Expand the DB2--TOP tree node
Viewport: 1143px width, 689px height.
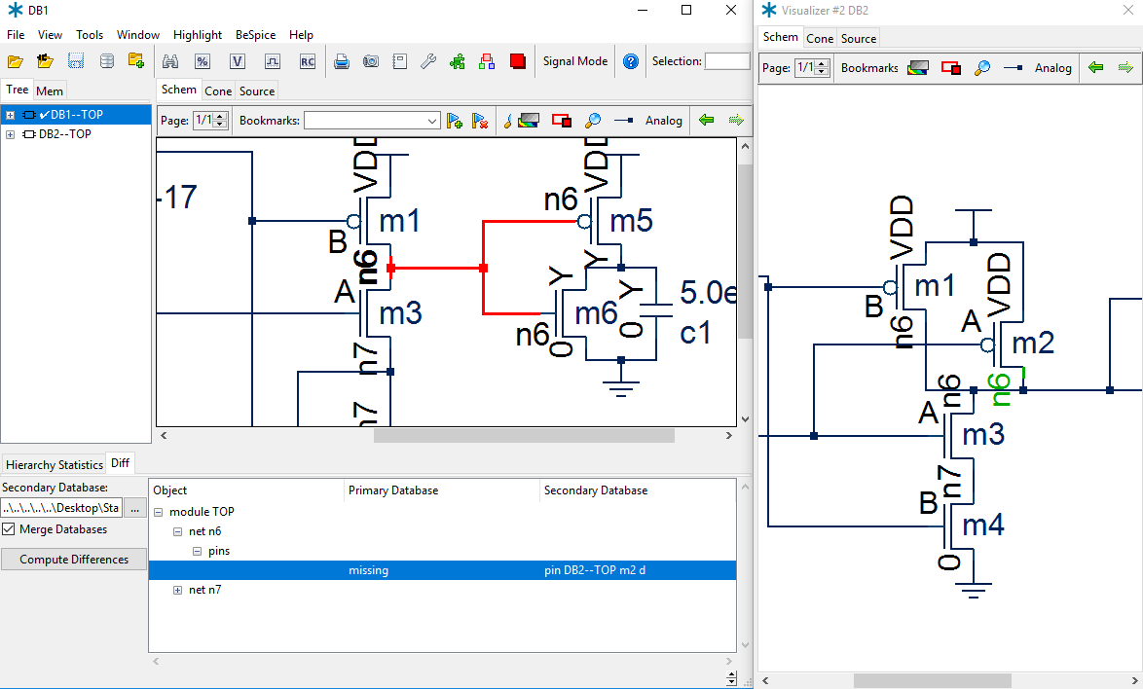(x=10, y=134)
